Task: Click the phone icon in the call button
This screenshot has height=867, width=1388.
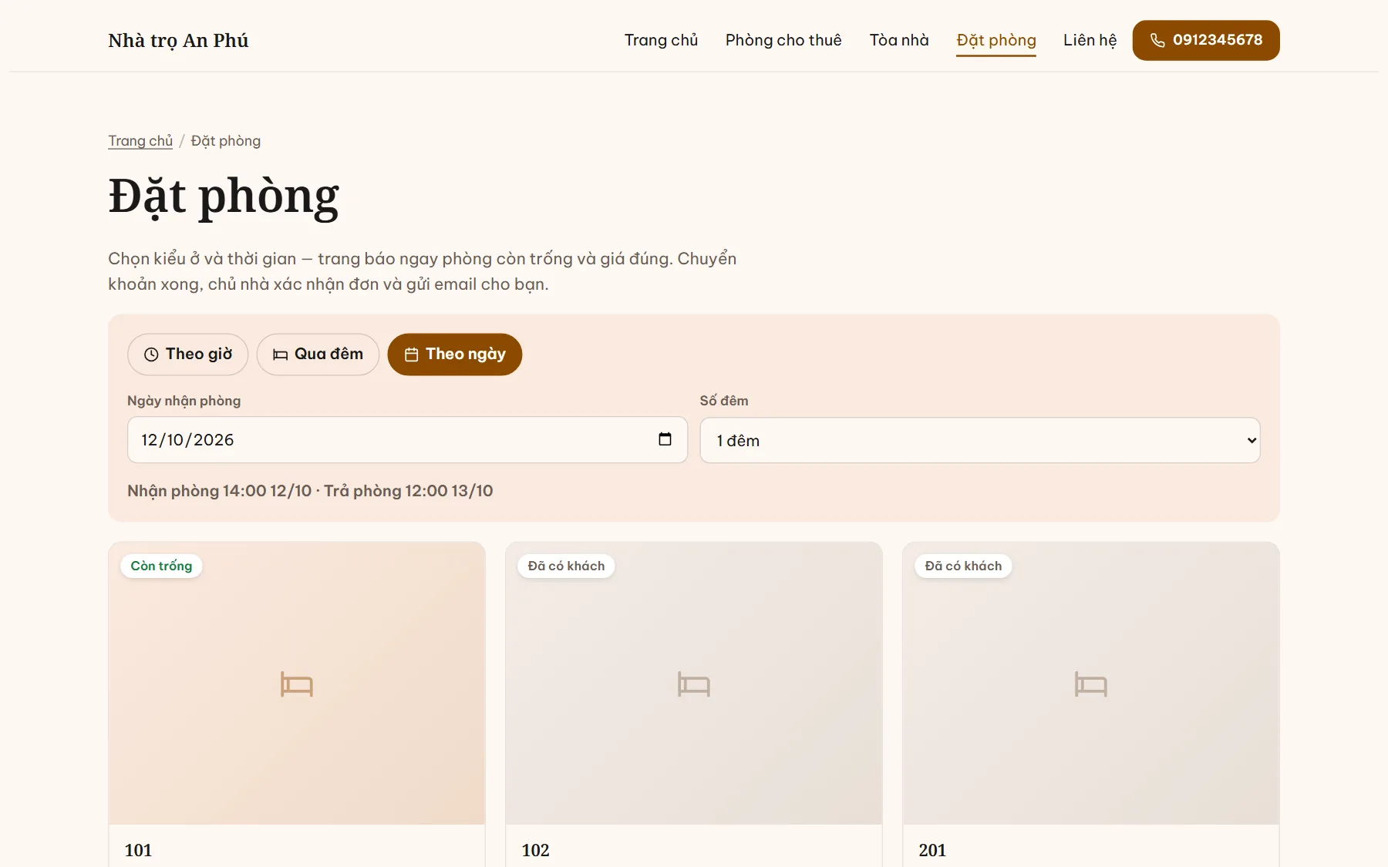Action: click(x=1157, y=41)
